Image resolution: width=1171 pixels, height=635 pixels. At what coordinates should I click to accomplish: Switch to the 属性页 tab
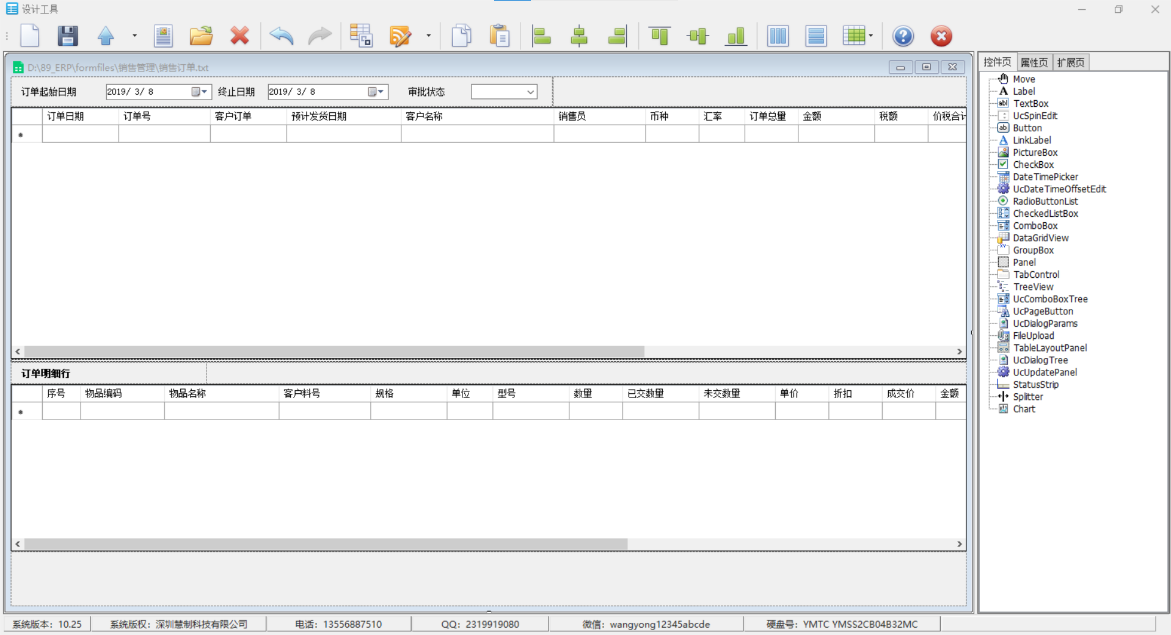coord(1034,62)
